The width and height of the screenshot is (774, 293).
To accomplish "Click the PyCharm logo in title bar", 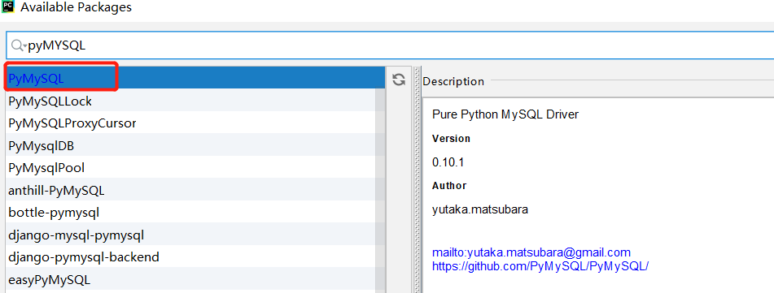I will pos(7,6).
